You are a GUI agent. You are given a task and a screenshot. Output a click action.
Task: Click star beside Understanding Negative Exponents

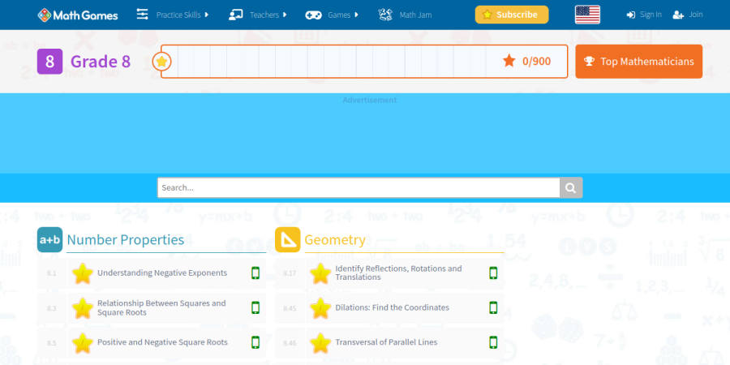pos(83,273)
